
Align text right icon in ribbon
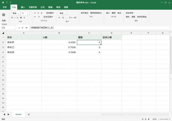(x=42, y=13)
